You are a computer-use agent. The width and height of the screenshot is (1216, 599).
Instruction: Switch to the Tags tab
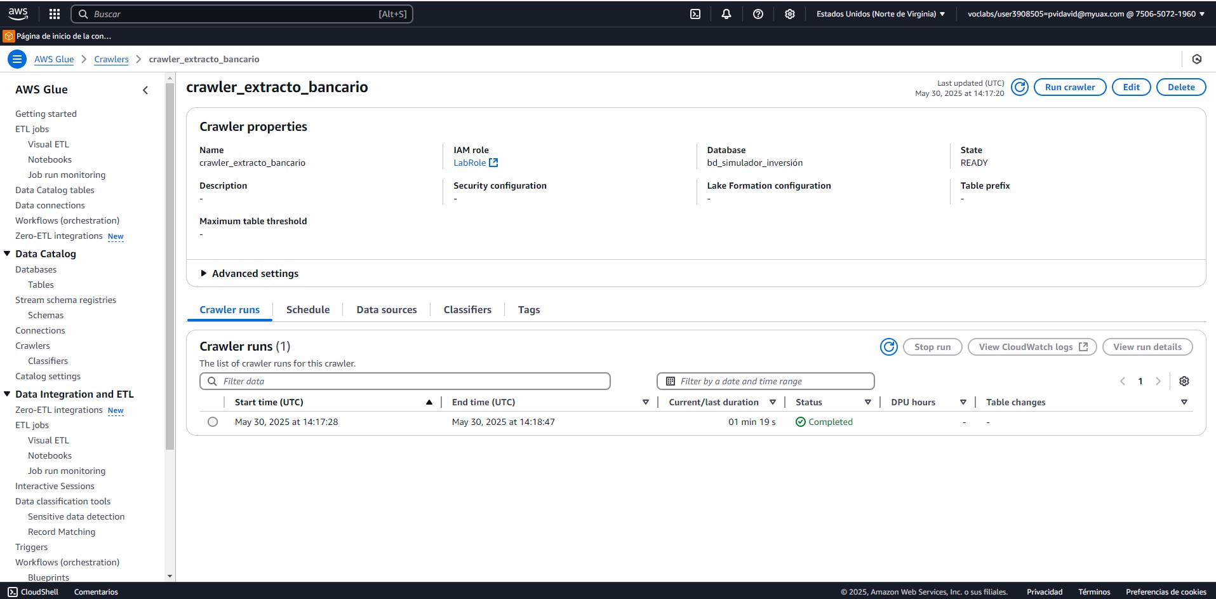(529, 310)
